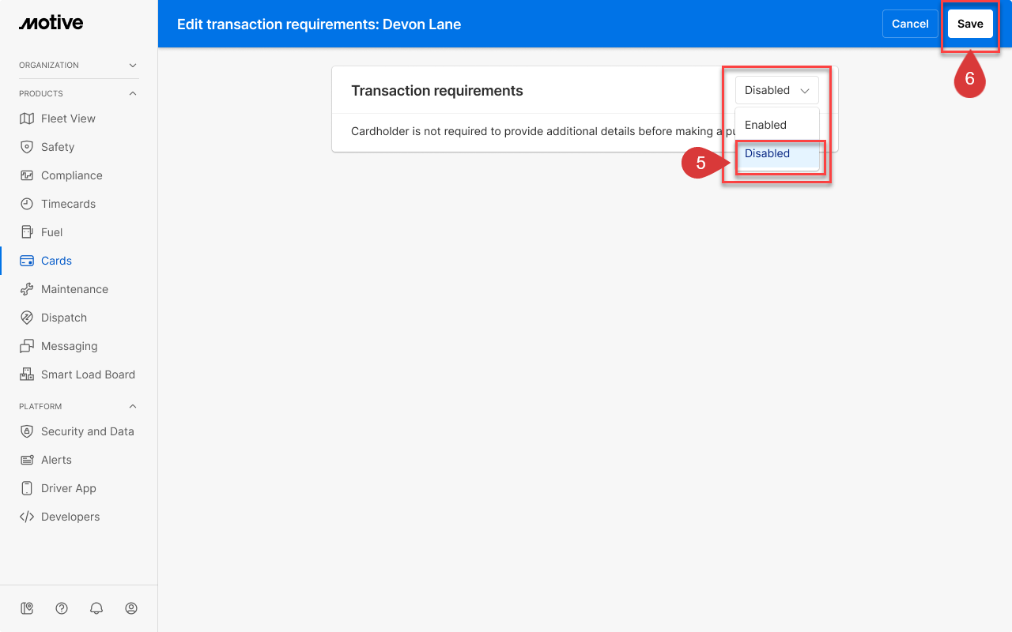The height and width of the screenshot is (632, 1012).
Task: Click the Edit transaction requirements: Devon Lane title
Action: pyautogui.click(x=319, y=24)
